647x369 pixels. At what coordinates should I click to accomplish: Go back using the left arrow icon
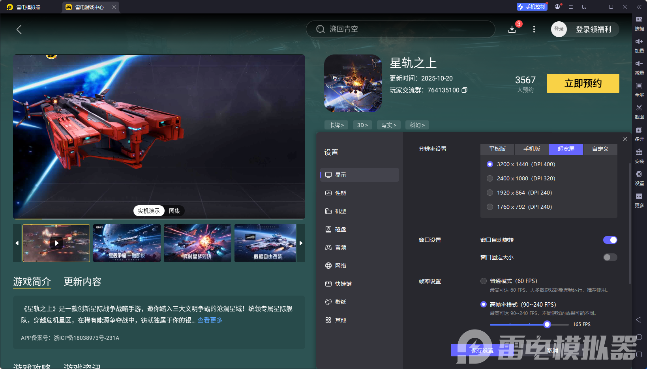(x=19, y=29)
